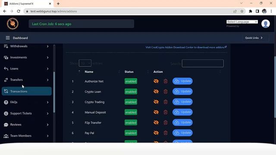The height and width of the screenshot is (155, 276).
Task: Open the browser side panel icon
Action: 257,11
